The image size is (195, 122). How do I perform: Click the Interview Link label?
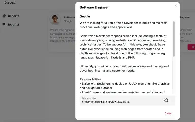point(89,98)
